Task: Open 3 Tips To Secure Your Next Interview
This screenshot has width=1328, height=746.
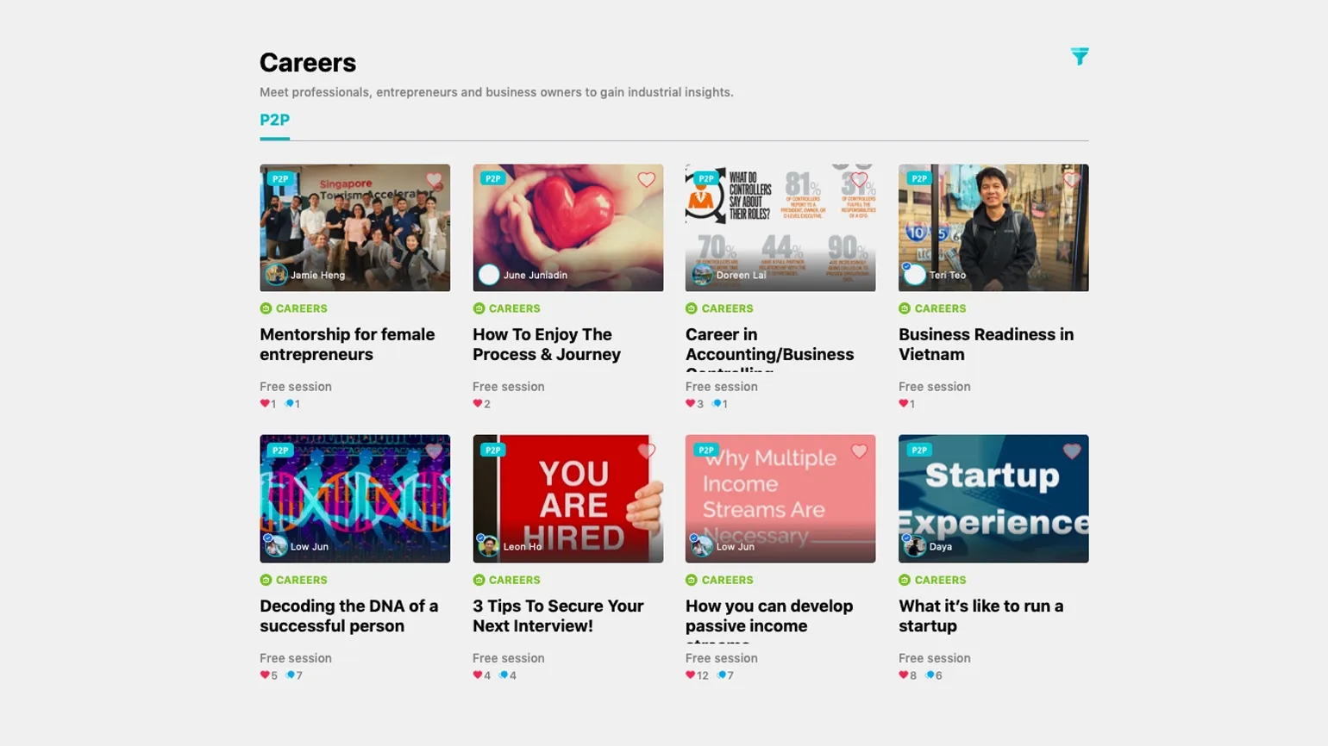Action: pos(558,616)
